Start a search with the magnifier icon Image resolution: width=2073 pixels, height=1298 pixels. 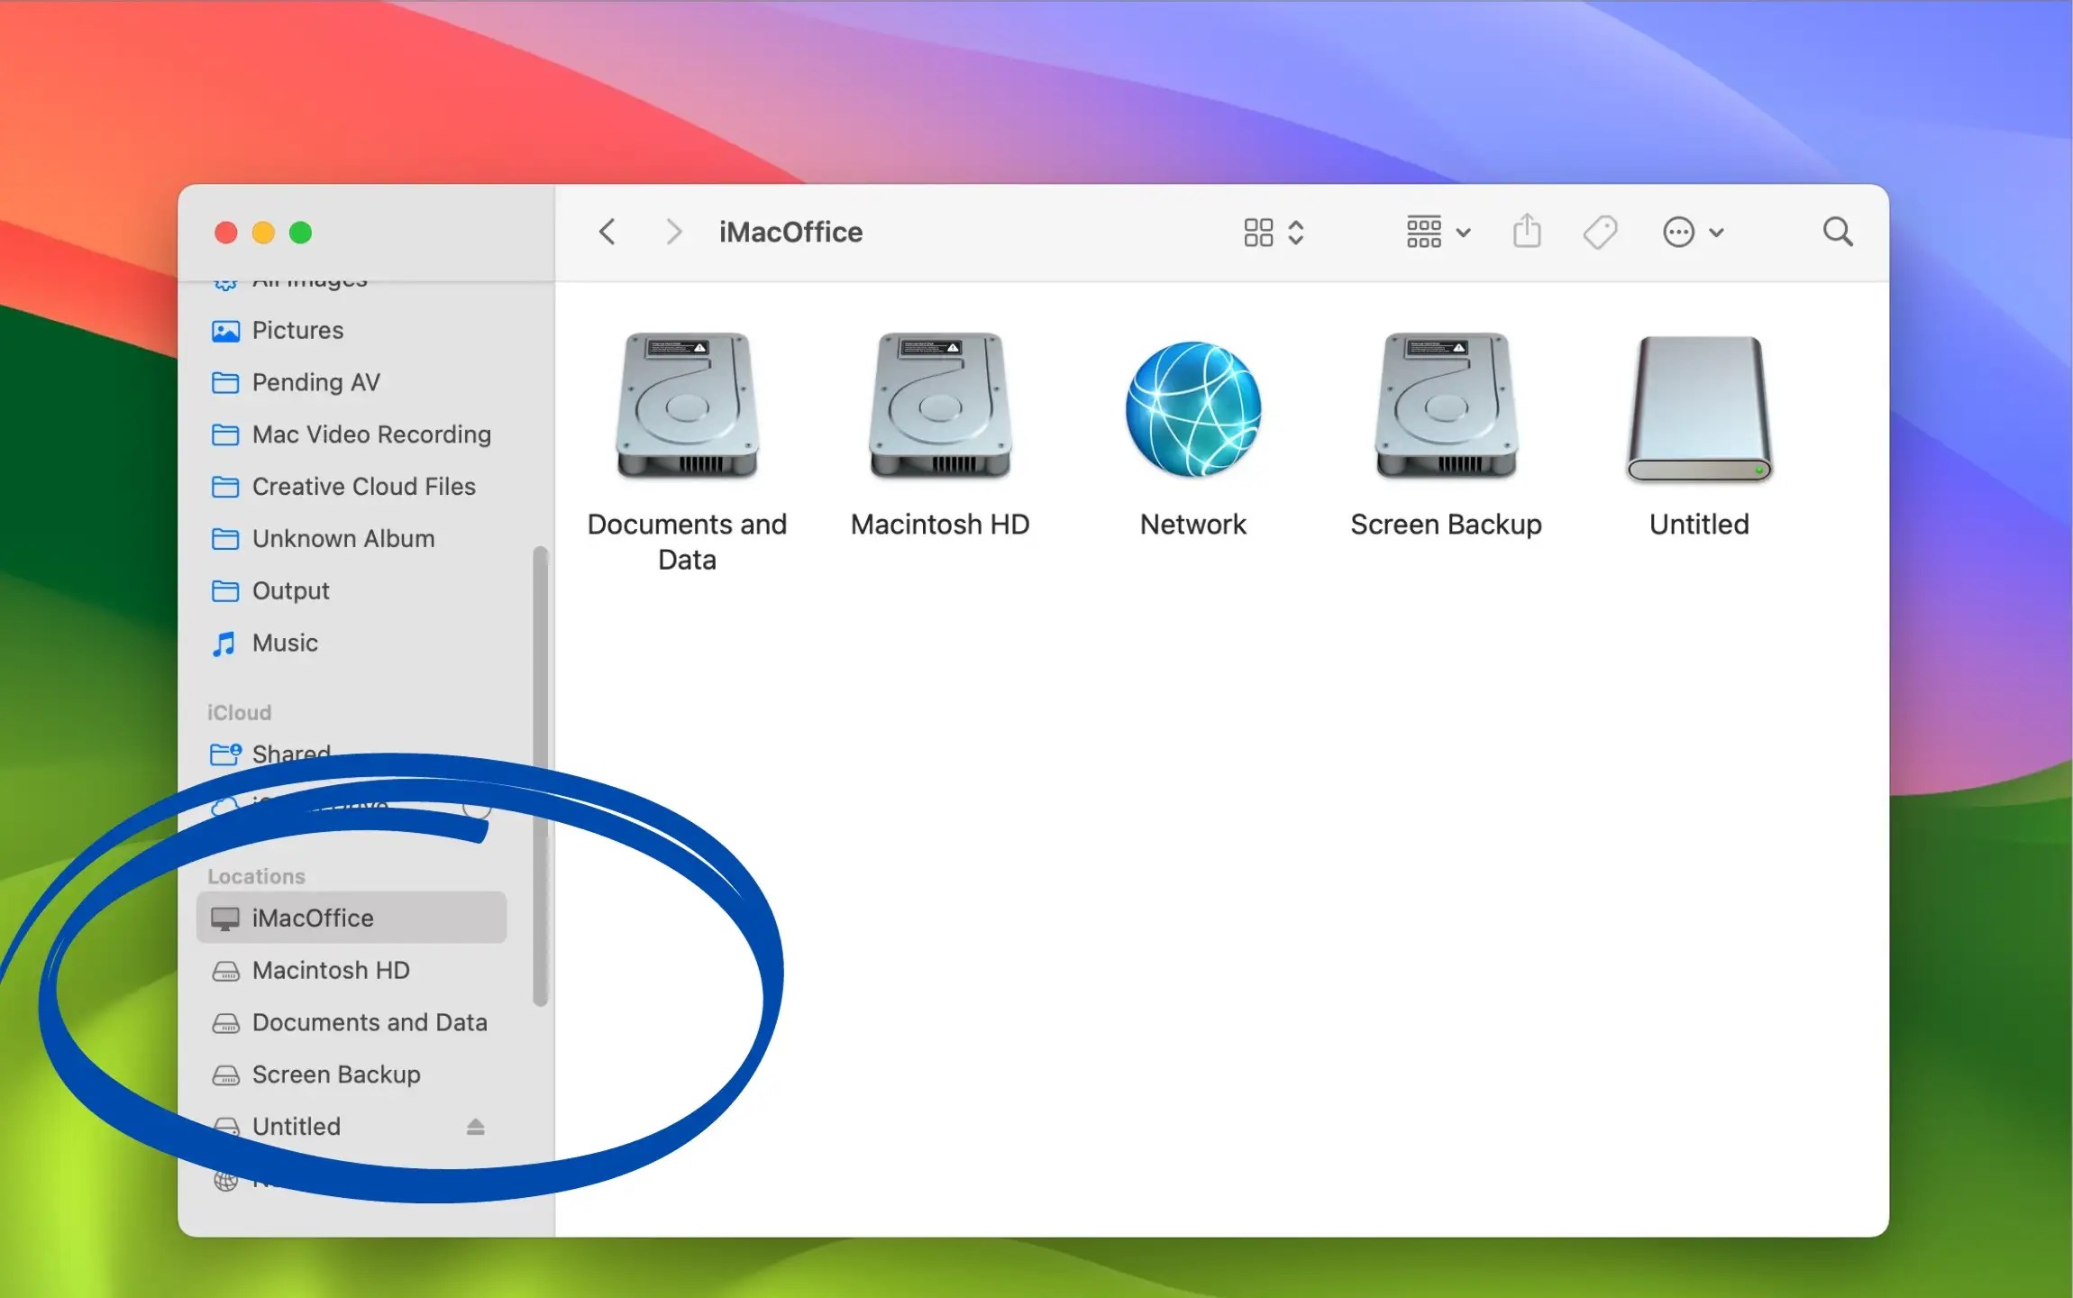pos(1838,232)
